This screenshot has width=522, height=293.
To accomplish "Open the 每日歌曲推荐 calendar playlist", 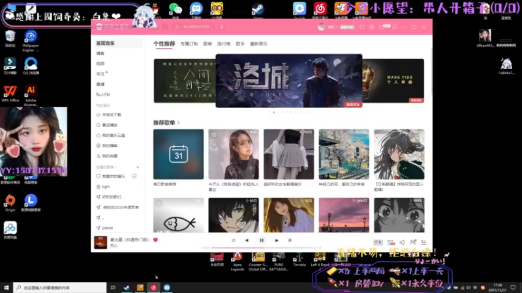I will pyautogui.click(x=178, y=154).
